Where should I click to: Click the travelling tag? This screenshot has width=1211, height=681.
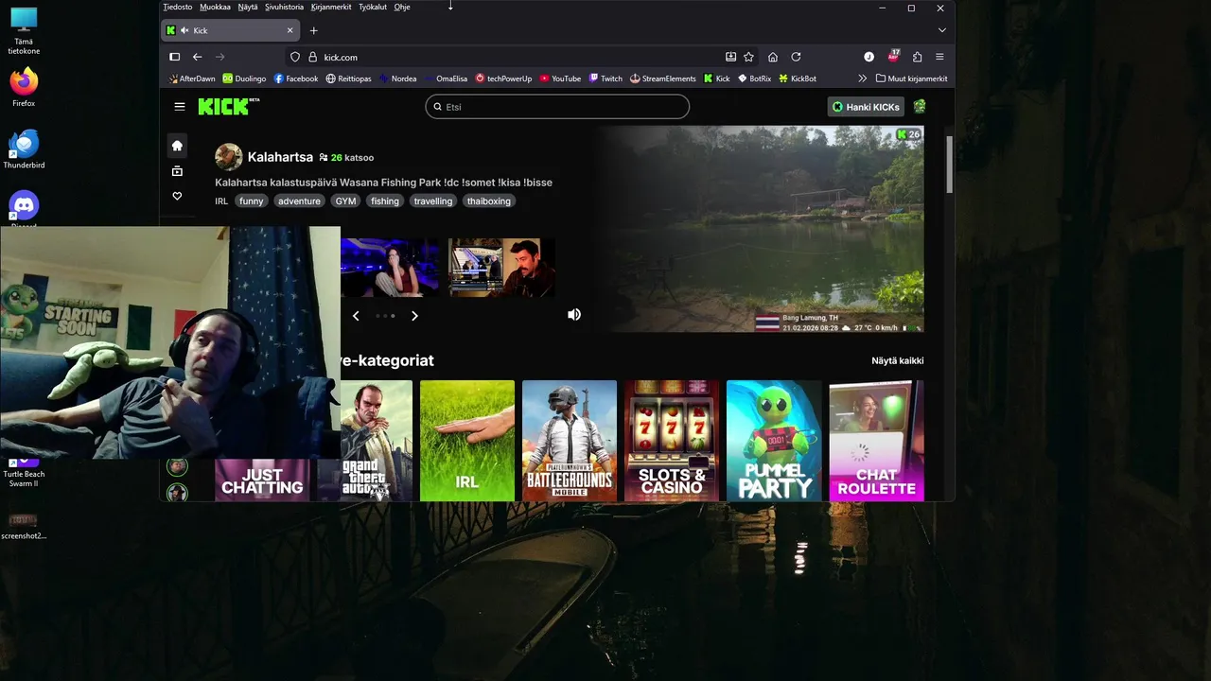click(x=433, y=201)
